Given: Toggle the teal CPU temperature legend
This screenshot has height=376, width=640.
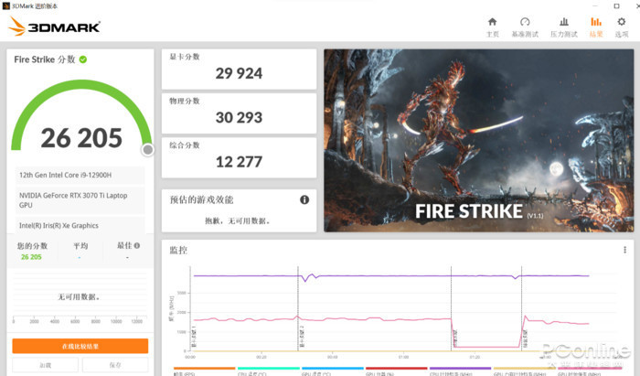Looking at the screenshot, I should tap(268, 371).
